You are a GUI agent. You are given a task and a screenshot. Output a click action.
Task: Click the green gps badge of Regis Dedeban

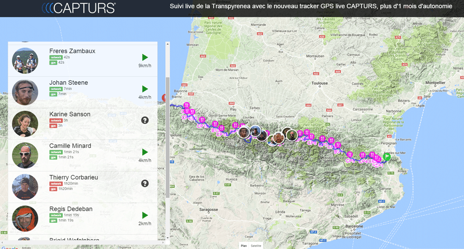(53, 221)
